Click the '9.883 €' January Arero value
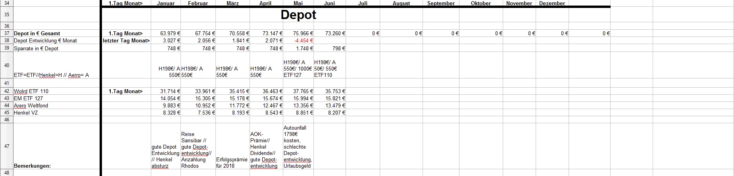 166,105
